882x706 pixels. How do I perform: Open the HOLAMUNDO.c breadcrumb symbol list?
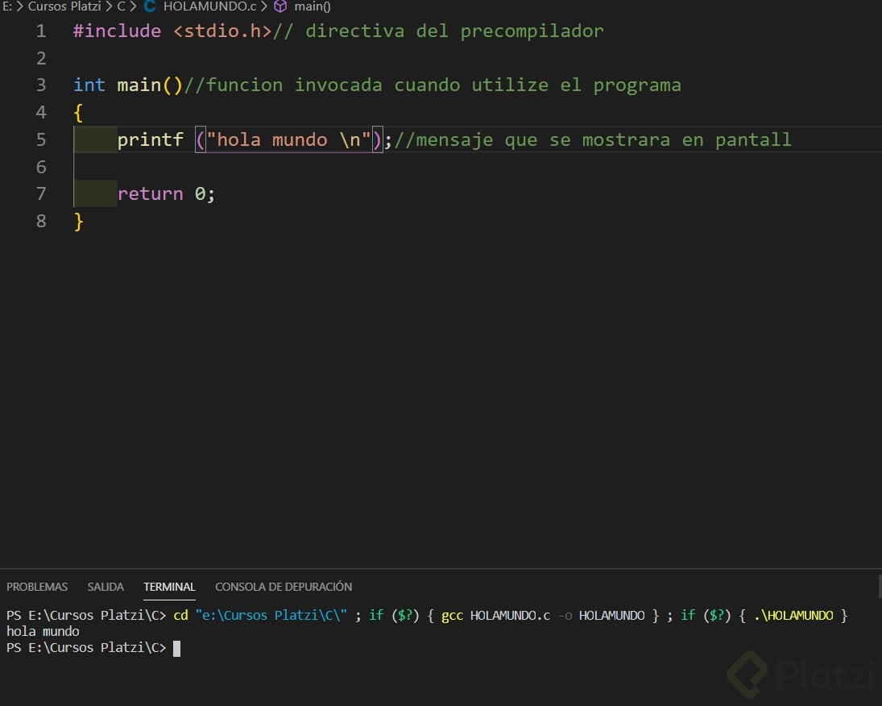[x=209, y=6]
